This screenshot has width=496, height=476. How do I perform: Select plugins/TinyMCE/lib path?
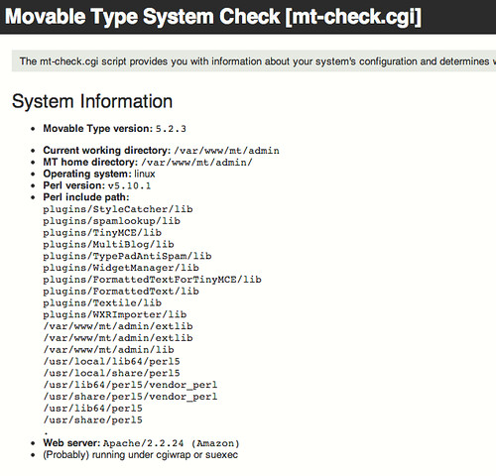tap(102, 233)
